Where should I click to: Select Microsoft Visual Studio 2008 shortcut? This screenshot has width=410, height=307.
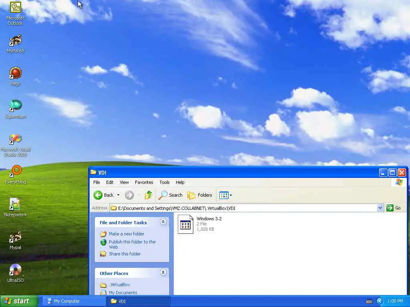(15, 145)
